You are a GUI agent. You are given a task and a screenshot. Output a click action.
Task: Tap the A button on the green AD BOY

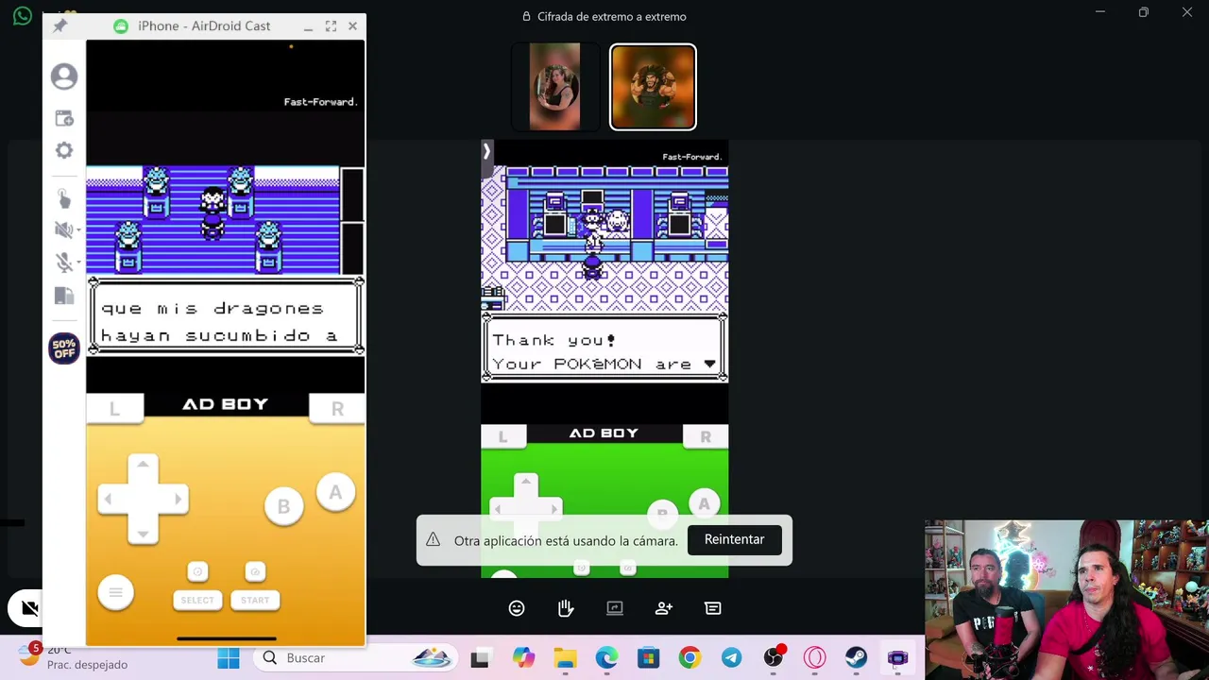[704, 504]
